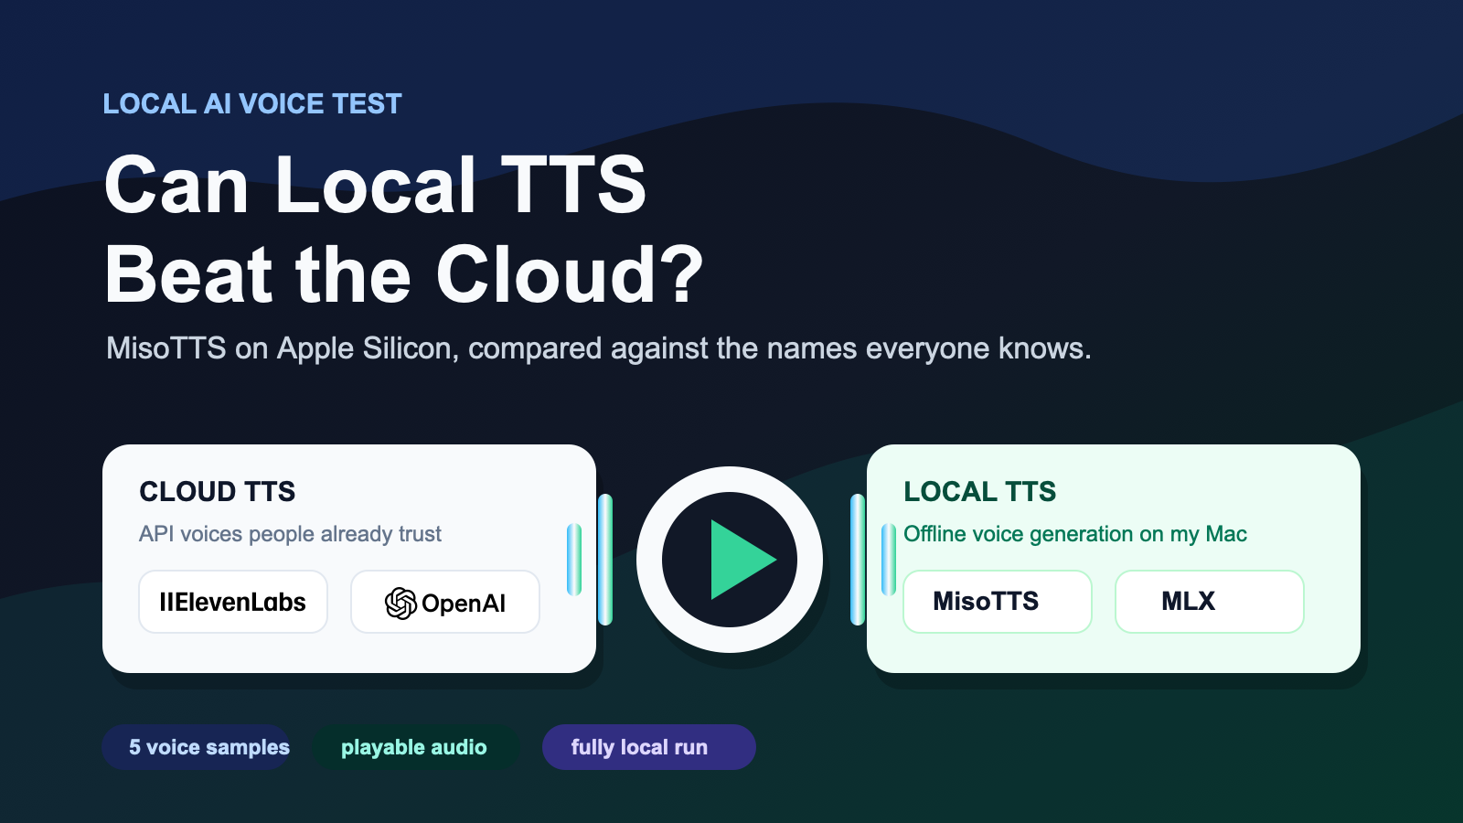This screenshot has width=1463, height=823.
Task: Click the 'playable audio' pill
Action: tap(415, 747)
